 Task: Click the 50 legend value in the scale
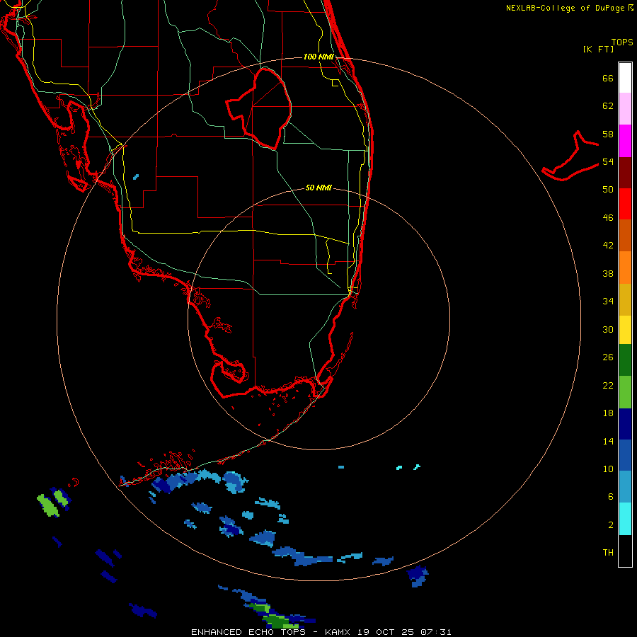pos(608,190)
